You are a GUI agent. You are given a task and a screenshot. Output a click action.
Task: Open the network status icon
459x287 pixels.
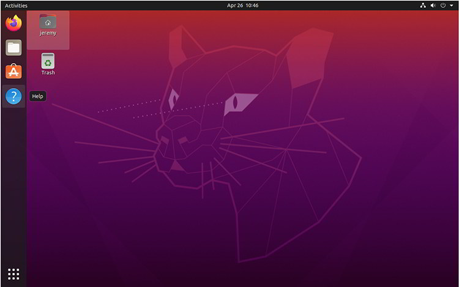pyautogui.click(x=423, y=6)
